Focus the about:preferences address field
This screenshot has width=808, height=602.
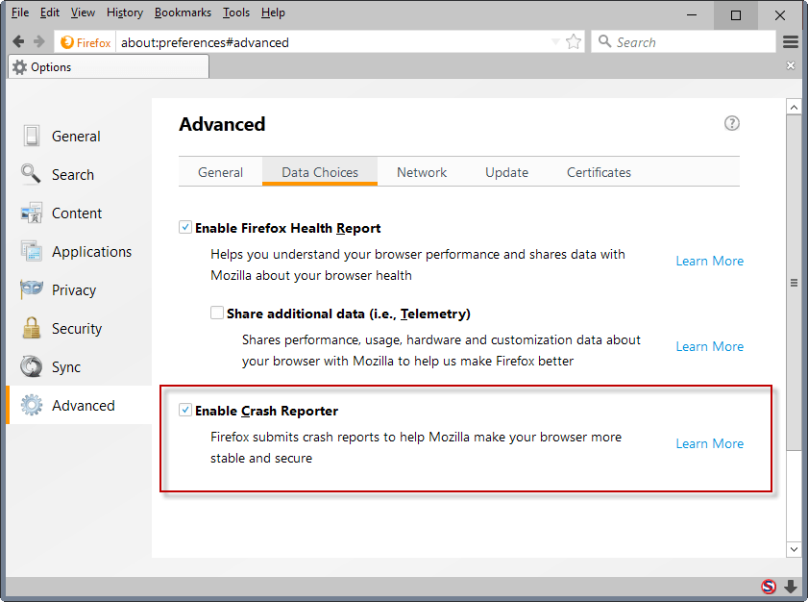(x=332, y=42)
